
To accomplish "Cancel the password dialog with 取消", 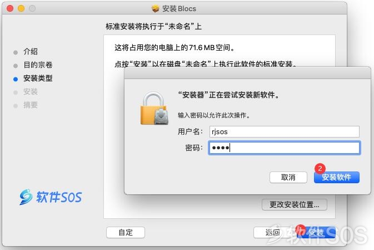I will coord(288,178).
